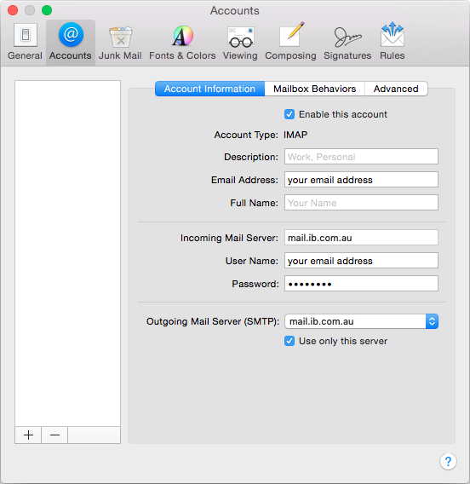This screenshot has width=470, height=484.
Task: Open Junk Mail preferences
Action: pyautogui.click(x=120, y=42)
